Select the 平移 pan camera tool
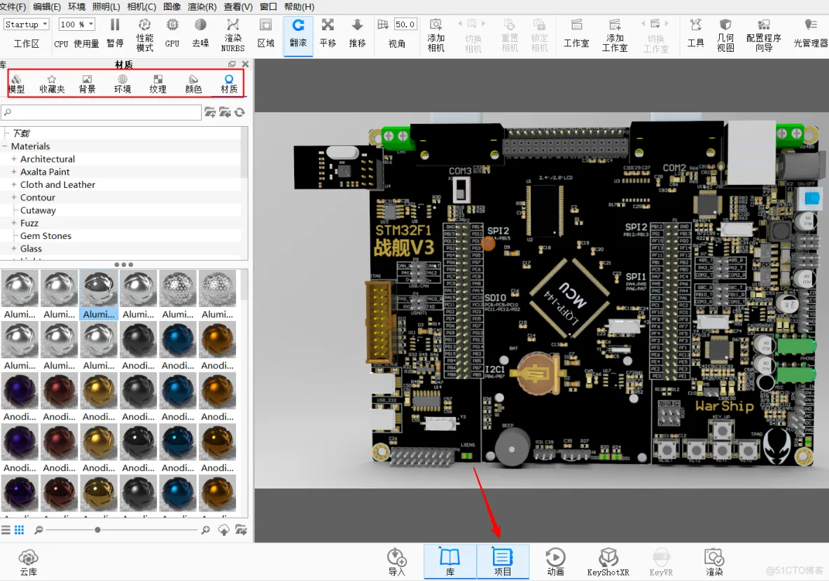This screenshot has height=581, width=829. click(328, 33)
